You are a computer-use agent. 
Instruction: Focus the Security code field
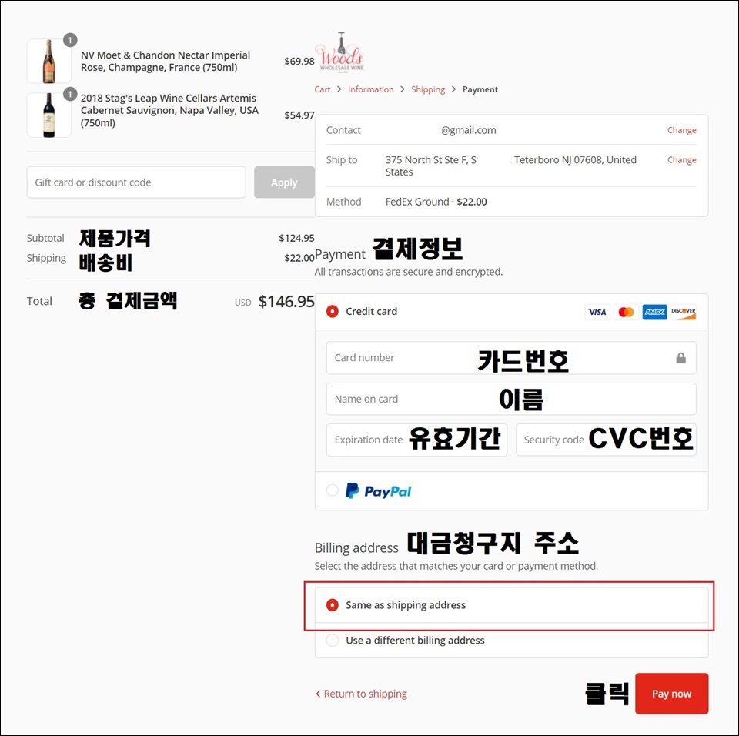606,440
